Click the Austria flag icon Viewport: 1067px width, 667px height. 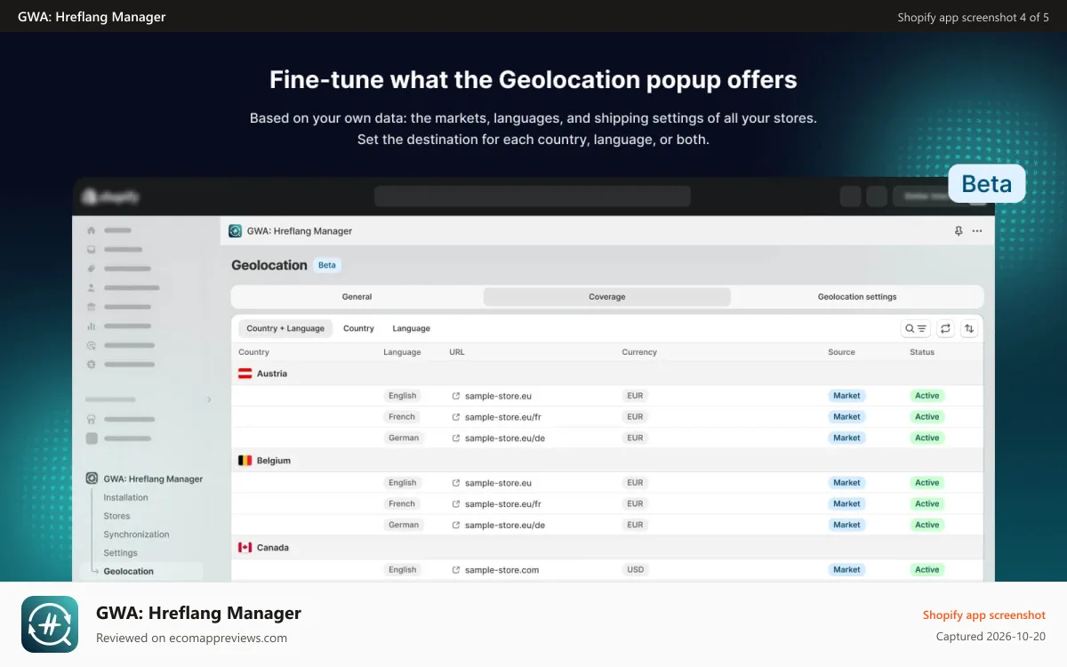(x=245, y=374)
